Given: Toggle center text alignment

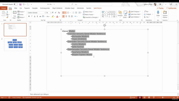Looking at the screenshot, I should coord(66,16).
